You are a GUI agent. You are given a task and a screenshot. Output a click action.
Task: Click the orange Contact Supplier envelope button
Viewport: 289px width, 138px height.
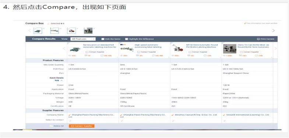(x=81, y=126)
